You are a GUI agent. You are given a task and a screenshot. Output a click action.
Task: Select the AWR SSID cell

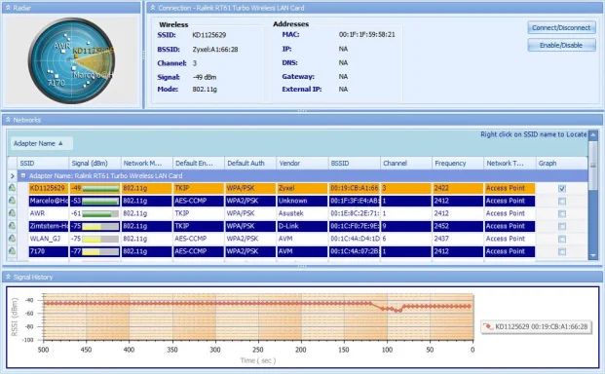tap(49, 213)
